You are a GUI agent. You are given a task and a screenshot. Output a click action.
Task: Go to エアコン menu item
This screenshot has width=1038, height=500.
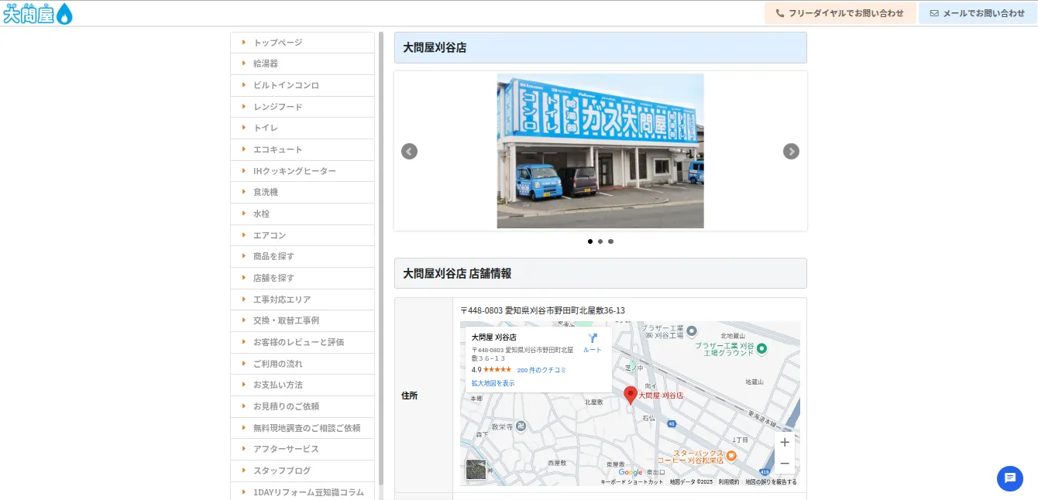[x=302, y=235]
